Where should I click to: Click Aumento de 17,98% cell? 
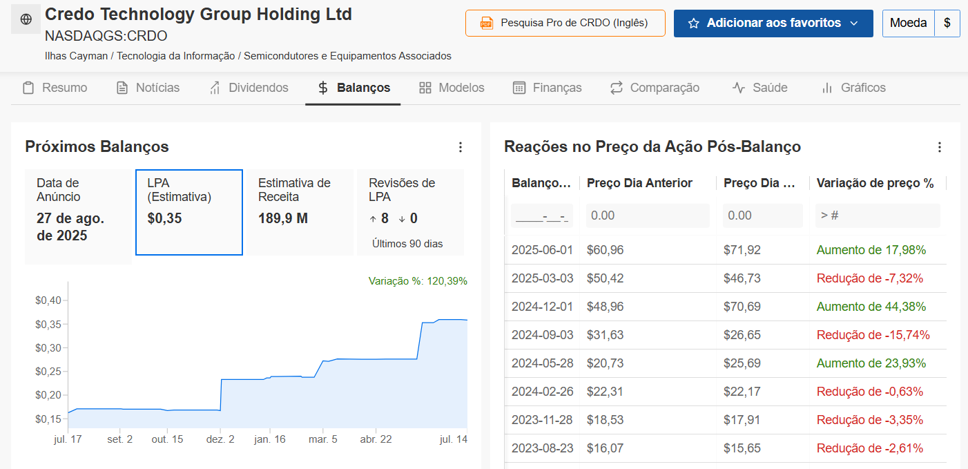click(x=871, y=250)
